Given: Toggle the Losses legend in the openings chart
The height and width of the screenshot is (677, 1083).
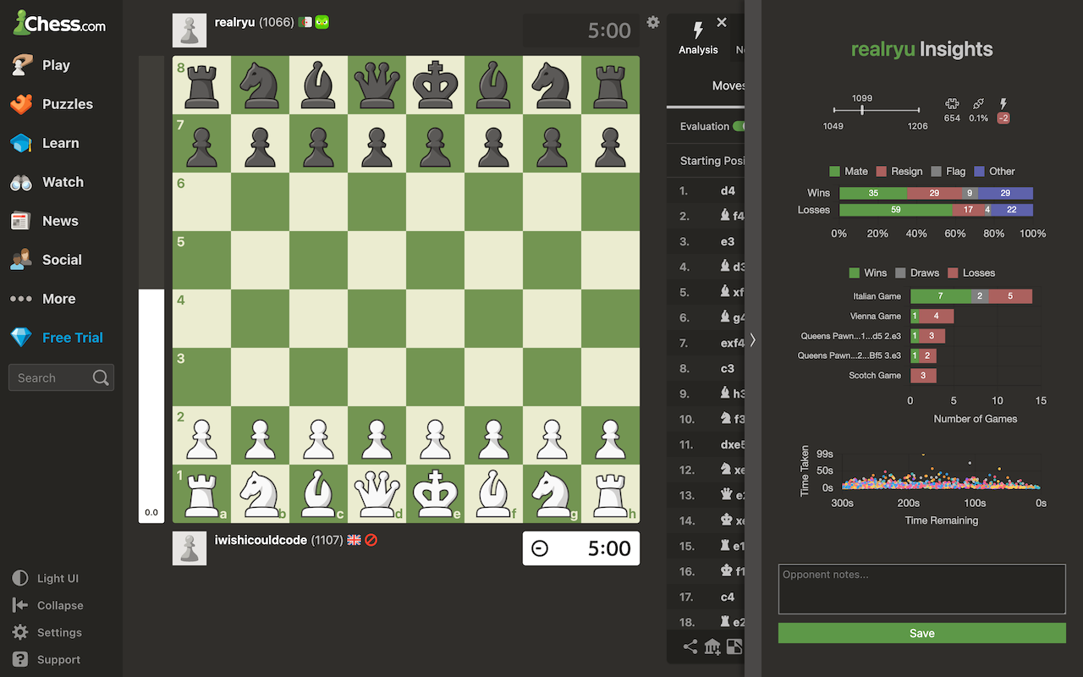Looking at the screenshot, I should (971, 272).
